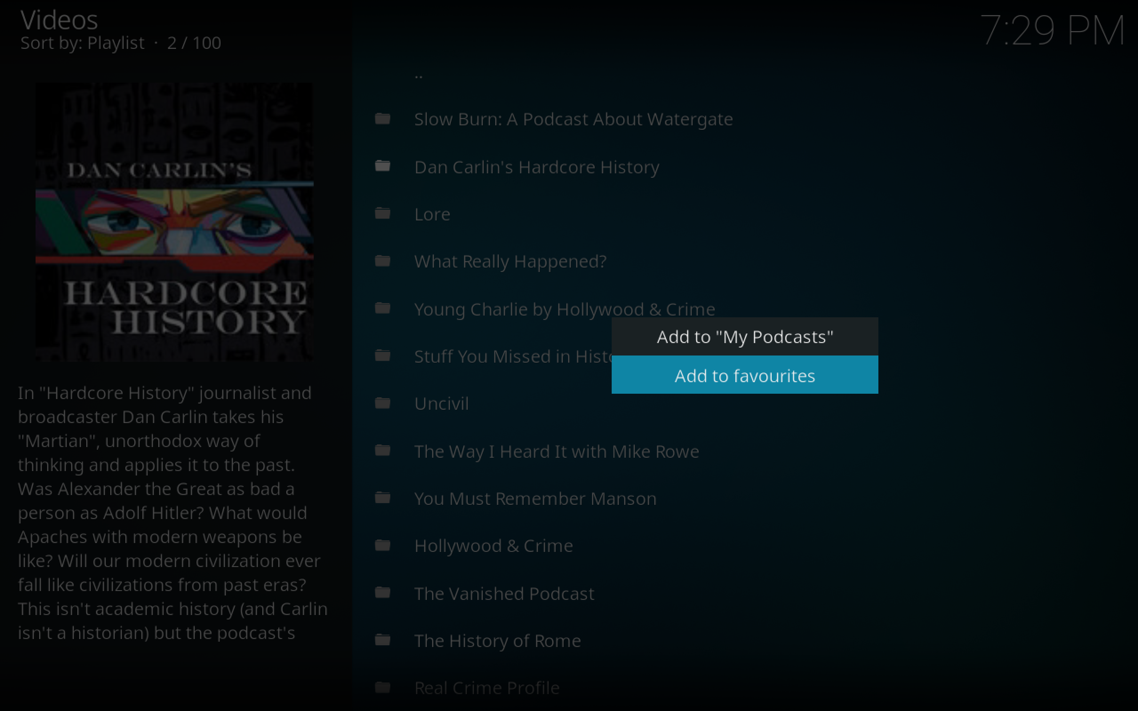Open The Way I Heard It with Mike Rowe
The width and height of the screenshot is (1138, 711).
point(556,451)
